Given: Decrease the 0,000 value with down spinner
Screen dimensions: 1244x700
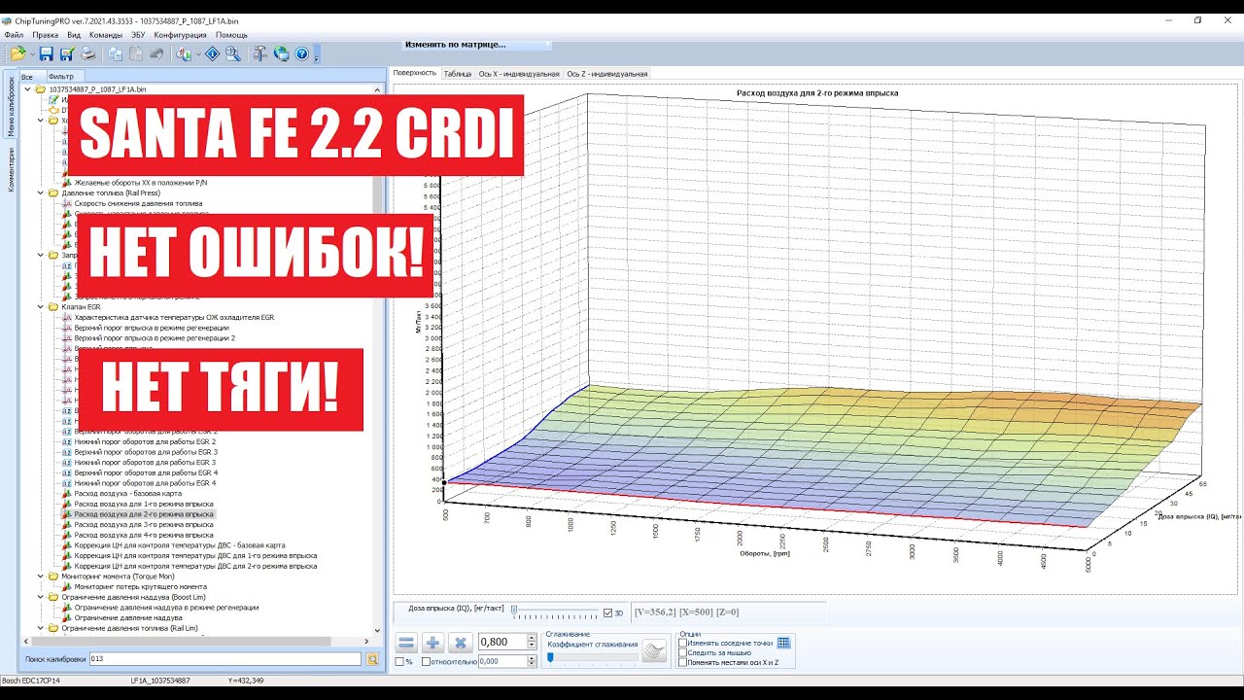Looking at the screenshot, I should click(x=532, y=665).
